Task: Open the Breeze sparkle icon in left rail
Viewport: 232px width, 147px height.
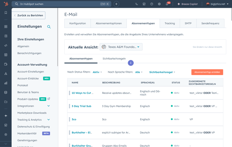Action: 6,116
